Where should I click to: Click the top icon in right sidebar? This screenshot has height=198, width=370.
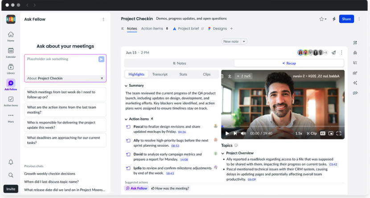tap(355, 43)
